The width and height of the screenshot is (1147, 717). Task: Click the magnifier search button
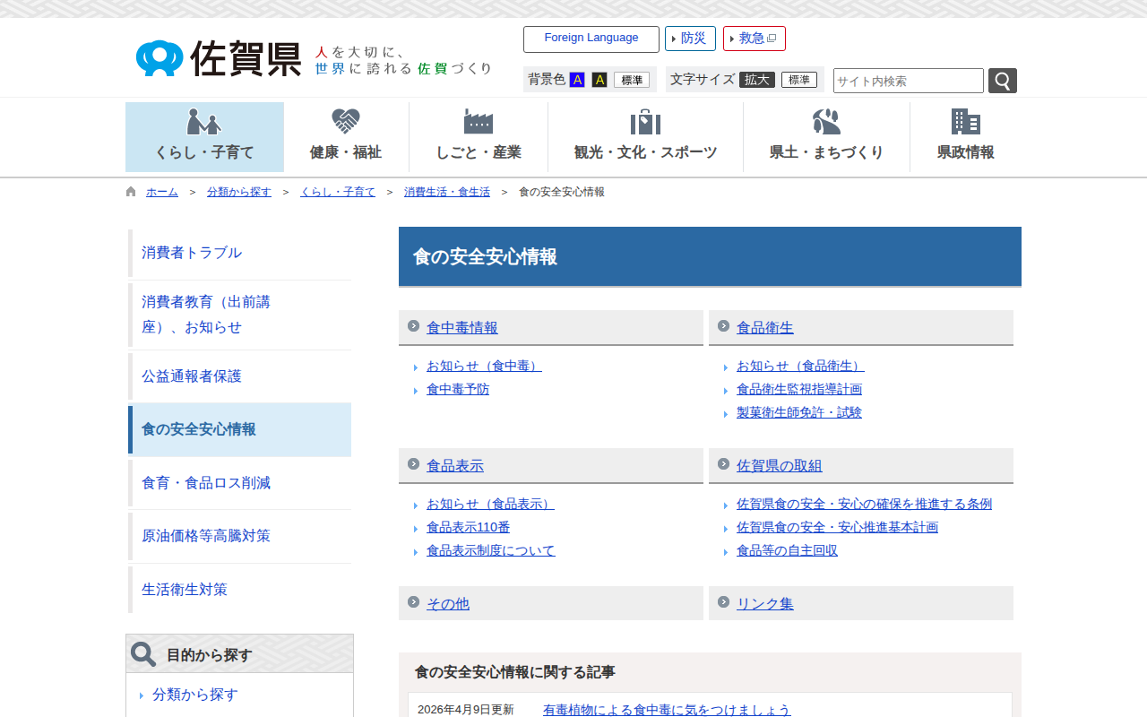click(x=1002, y=81)
